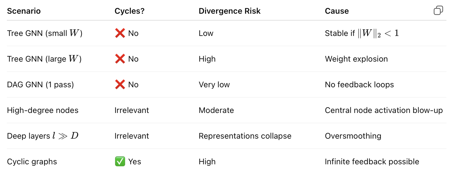Select the Cyclic graphs cell
This screenshot has width=455, height=178.
(x=32, y=162)
